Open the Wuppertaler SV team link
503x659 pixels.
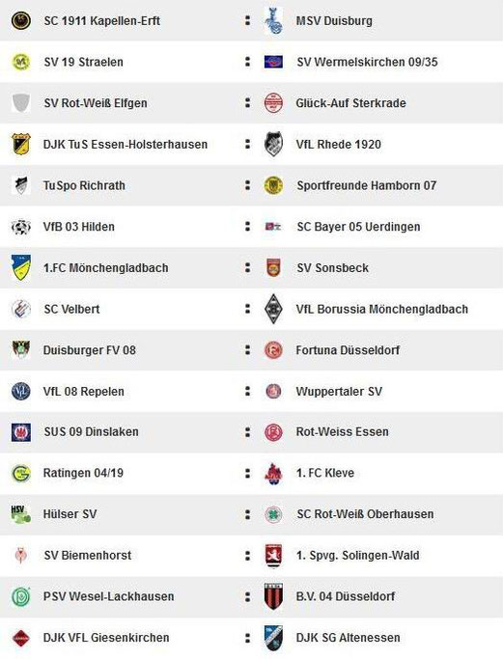tap(339, 392)
